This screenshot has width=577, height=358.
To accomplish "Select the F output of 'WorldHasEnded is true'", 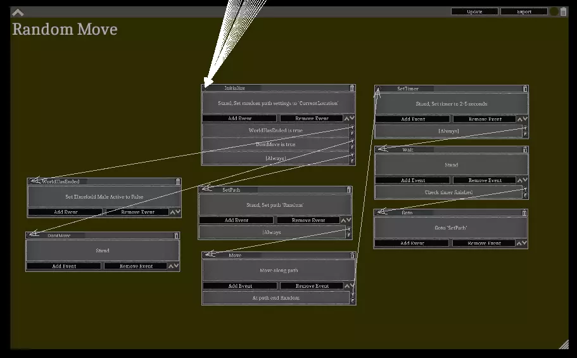I will click(x=352, y=133).
